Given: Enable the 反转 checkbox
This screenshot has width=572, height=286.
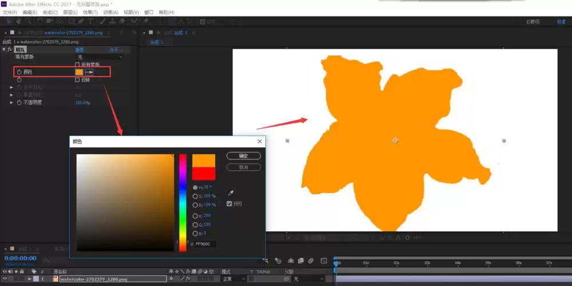Looking at the screenshot, I should coord(77,80).
